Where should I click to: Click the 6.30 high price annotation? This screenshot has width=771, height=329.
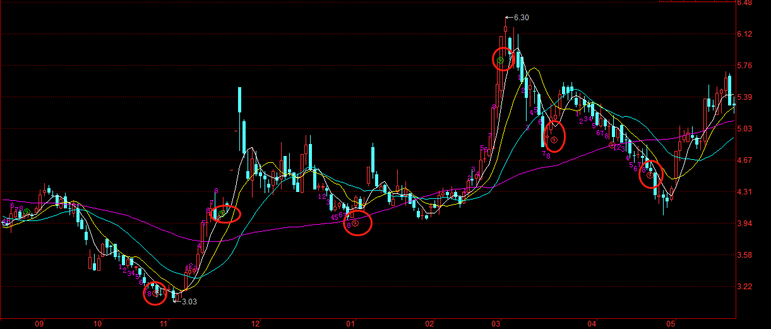520,17
